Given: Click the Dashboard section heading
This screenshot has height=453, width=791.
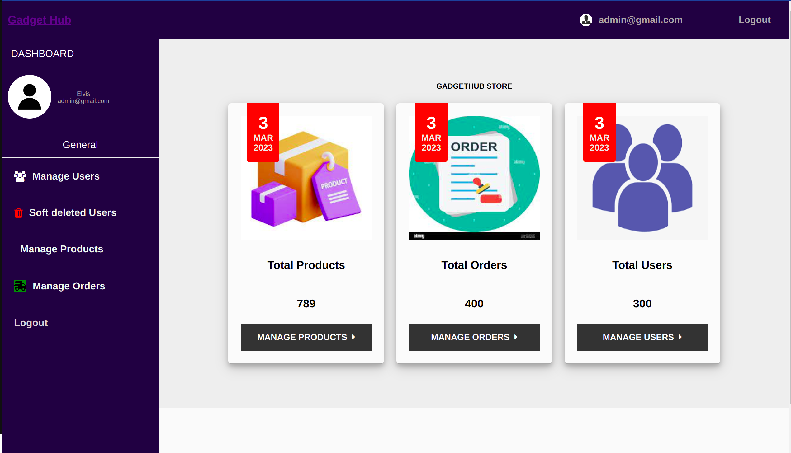Looking at the screenshot, I should [x=42, y=53].
